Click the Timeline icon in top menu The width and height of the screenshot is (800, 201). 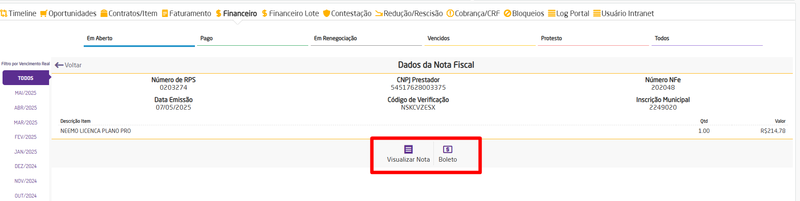[4, 14]
